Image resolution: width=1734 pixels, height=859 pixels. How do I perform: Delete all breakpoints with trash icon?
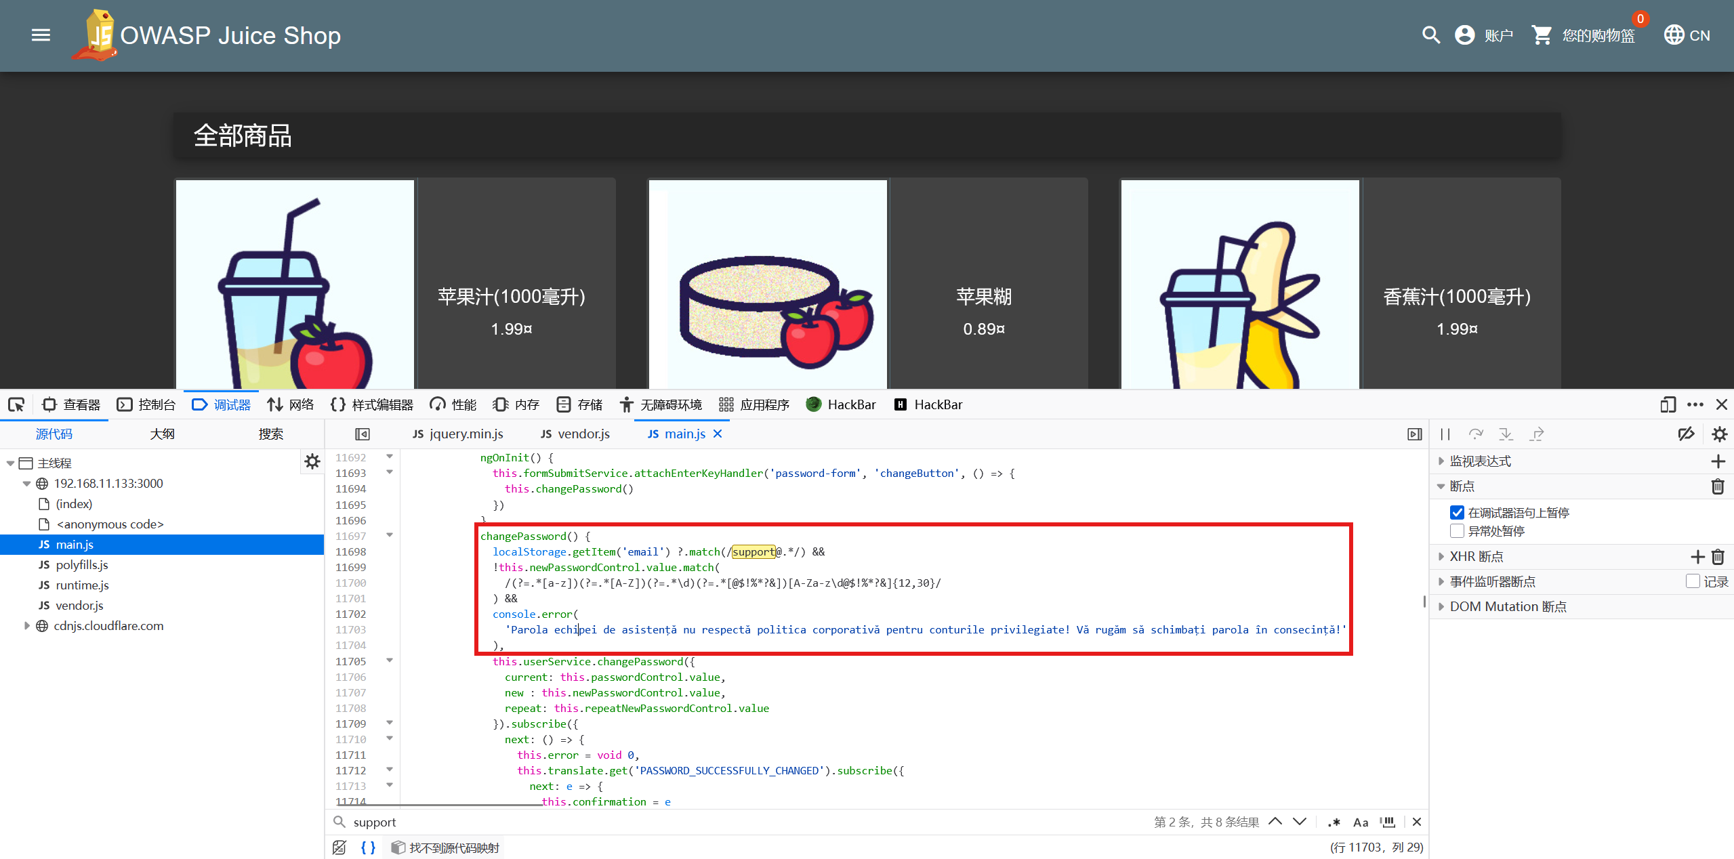coord(1718,486)
